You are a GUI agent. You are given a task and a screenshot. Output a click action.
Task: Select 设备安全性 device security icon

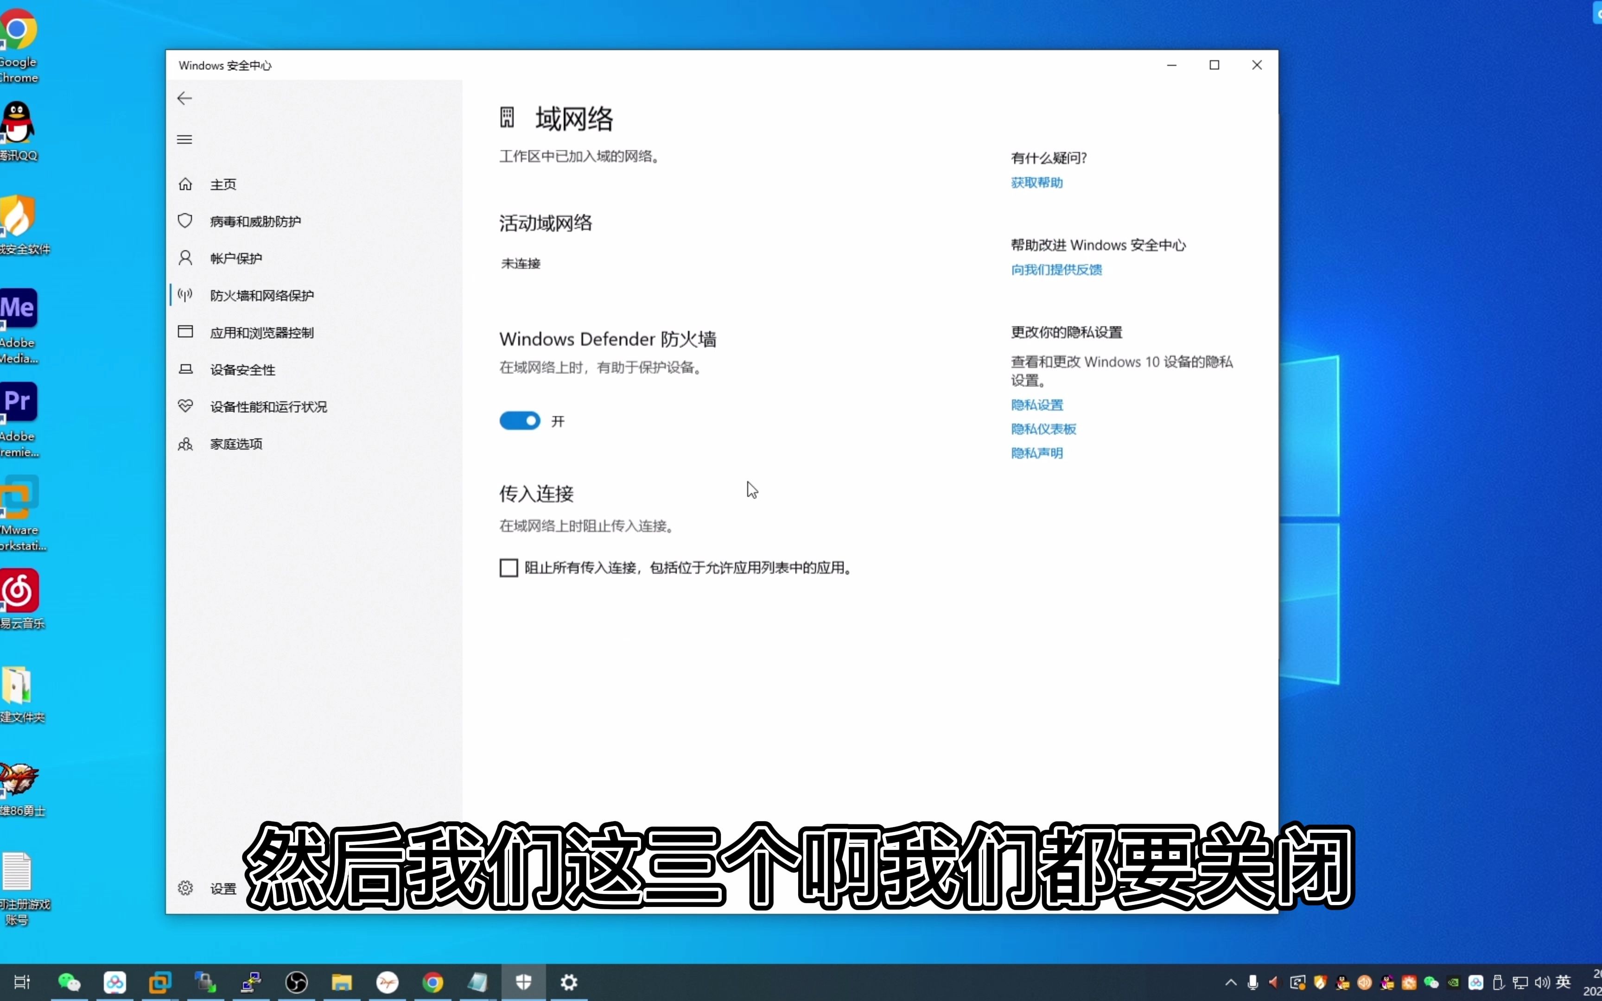(x=184, y=369)
